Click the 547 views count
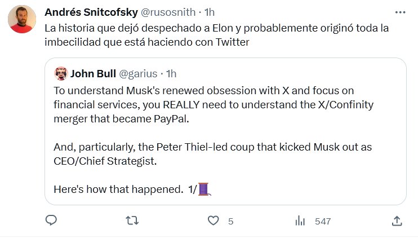 tap(323, 221)
